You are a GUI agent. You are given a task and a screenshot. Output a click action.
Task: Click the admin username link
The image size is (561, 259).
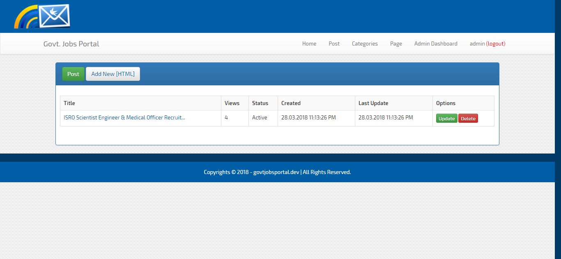(x=477, y=44)
